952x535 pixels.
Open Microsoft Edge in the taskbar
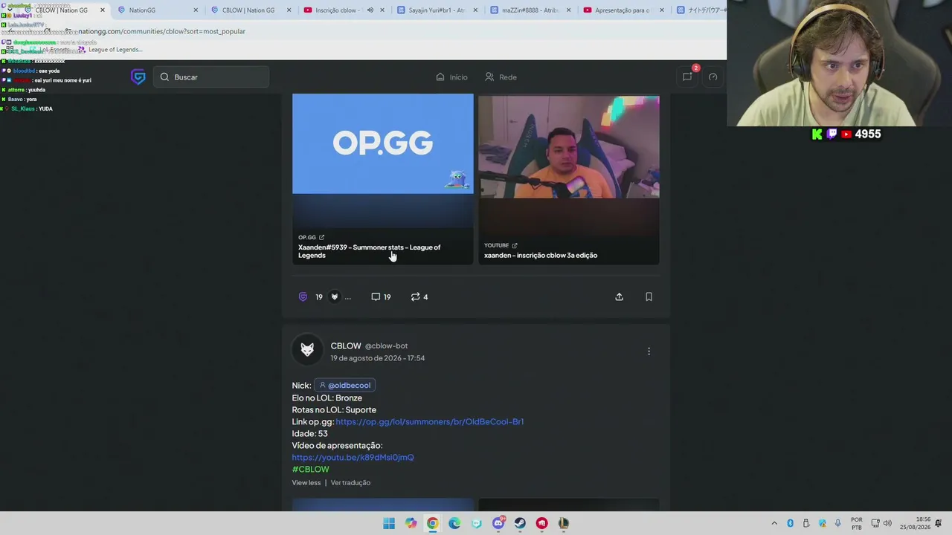(454, 523)
